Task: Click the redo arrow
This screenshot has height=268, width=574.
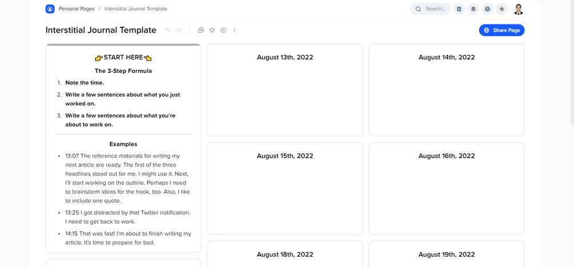Action: tap(179, 30)
